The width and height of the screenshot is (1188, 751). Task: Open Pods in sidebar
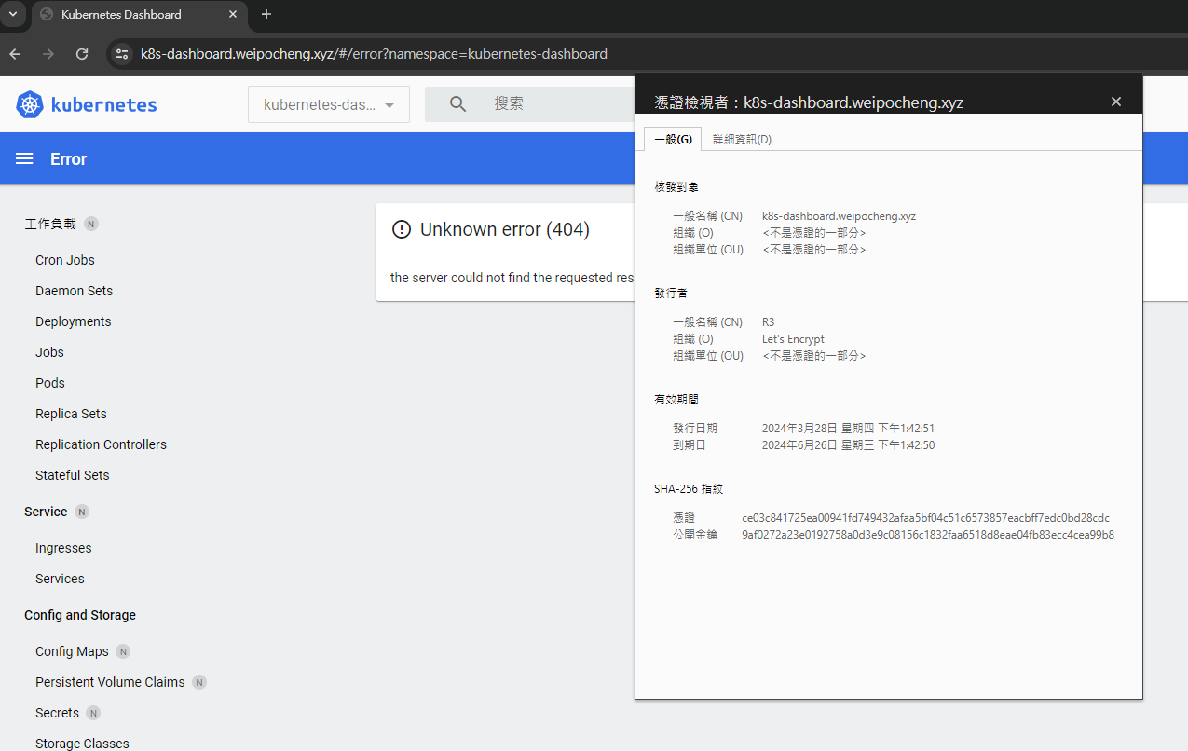(50, 383)
